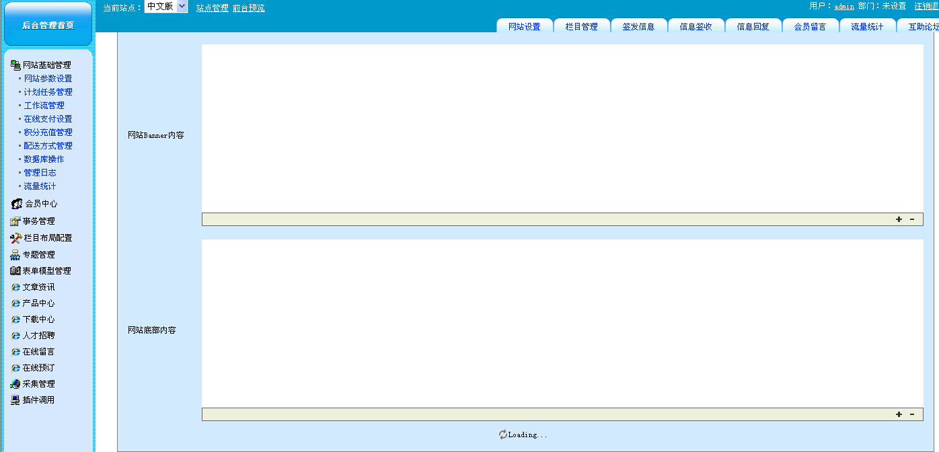Click the 网站基础管理 computer icon
The width and height of the screenshot is (939, 452).
tap(15, 65)
